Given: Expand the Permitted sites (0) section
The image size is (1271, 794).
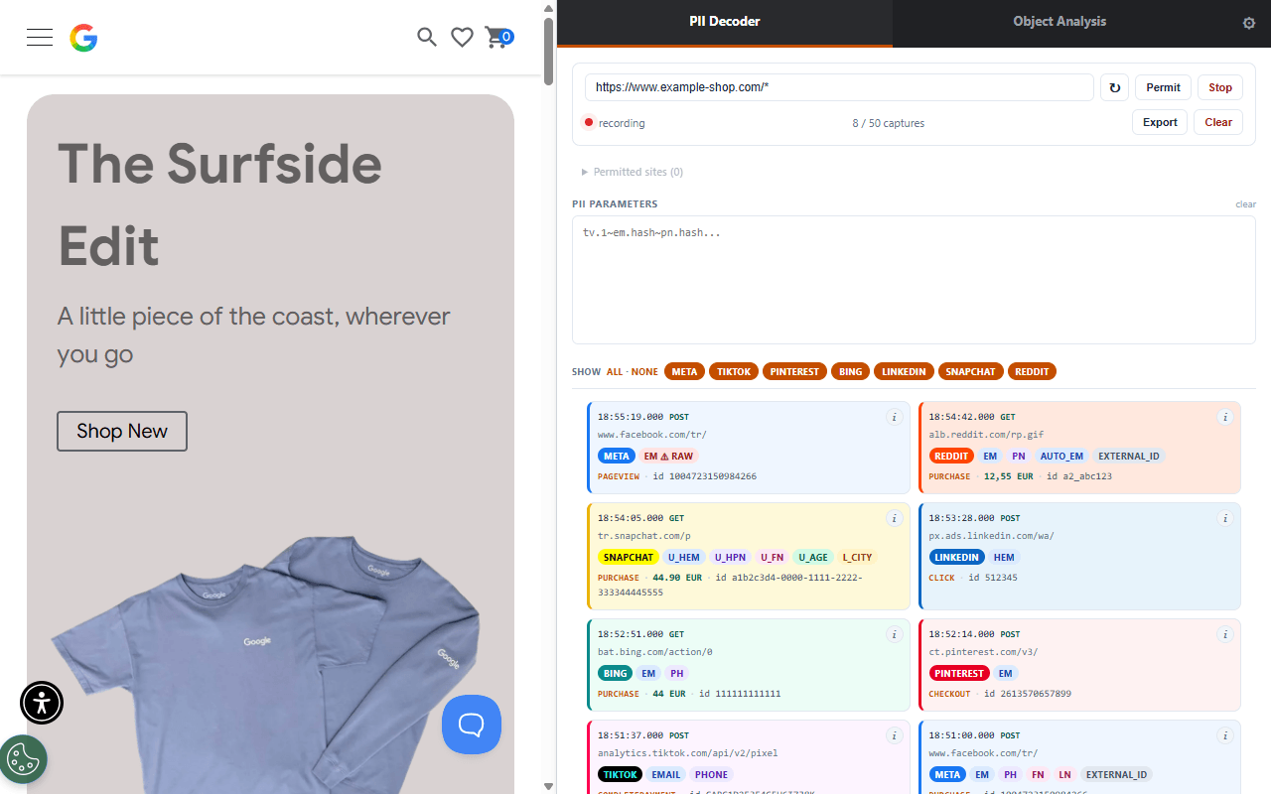Looking at the screenshot, I should coord(633,172).
